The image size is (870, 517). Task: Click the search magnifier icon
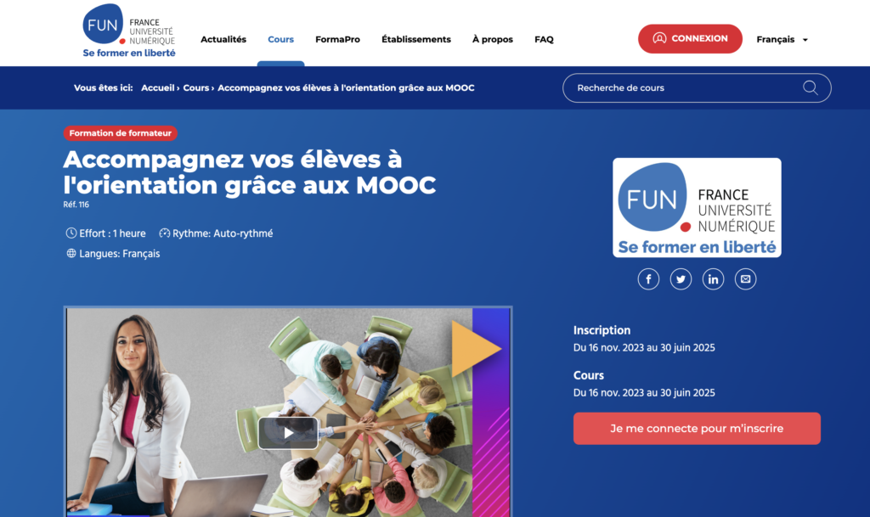click(810, 87)
